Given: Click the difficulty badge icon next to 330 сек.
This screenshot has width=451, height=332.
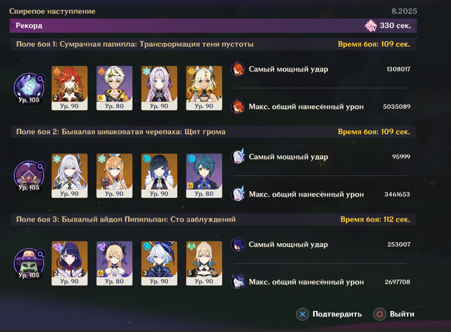Looking at the screenshot, I should [371, 26].
